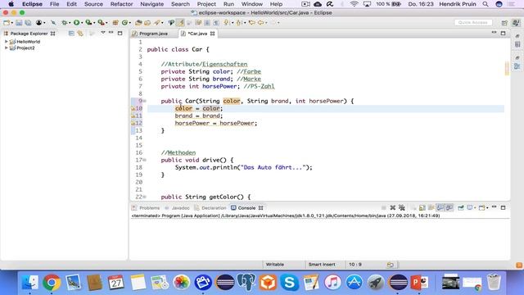
Task: Click the green Run button in toolbar
Action: coord(76,23)
